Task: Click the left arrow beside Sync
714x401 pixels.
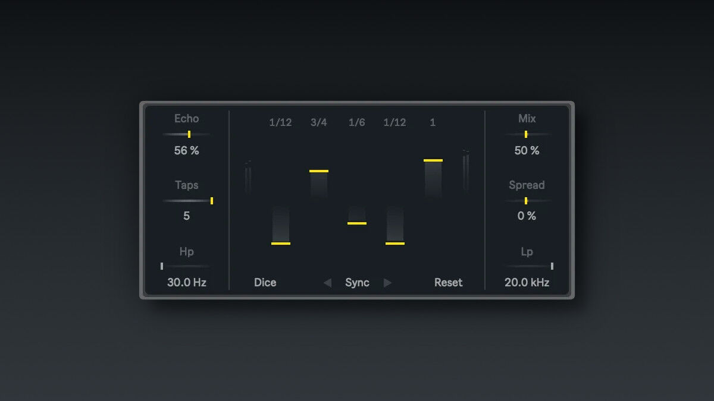Action: pos(327,283)
